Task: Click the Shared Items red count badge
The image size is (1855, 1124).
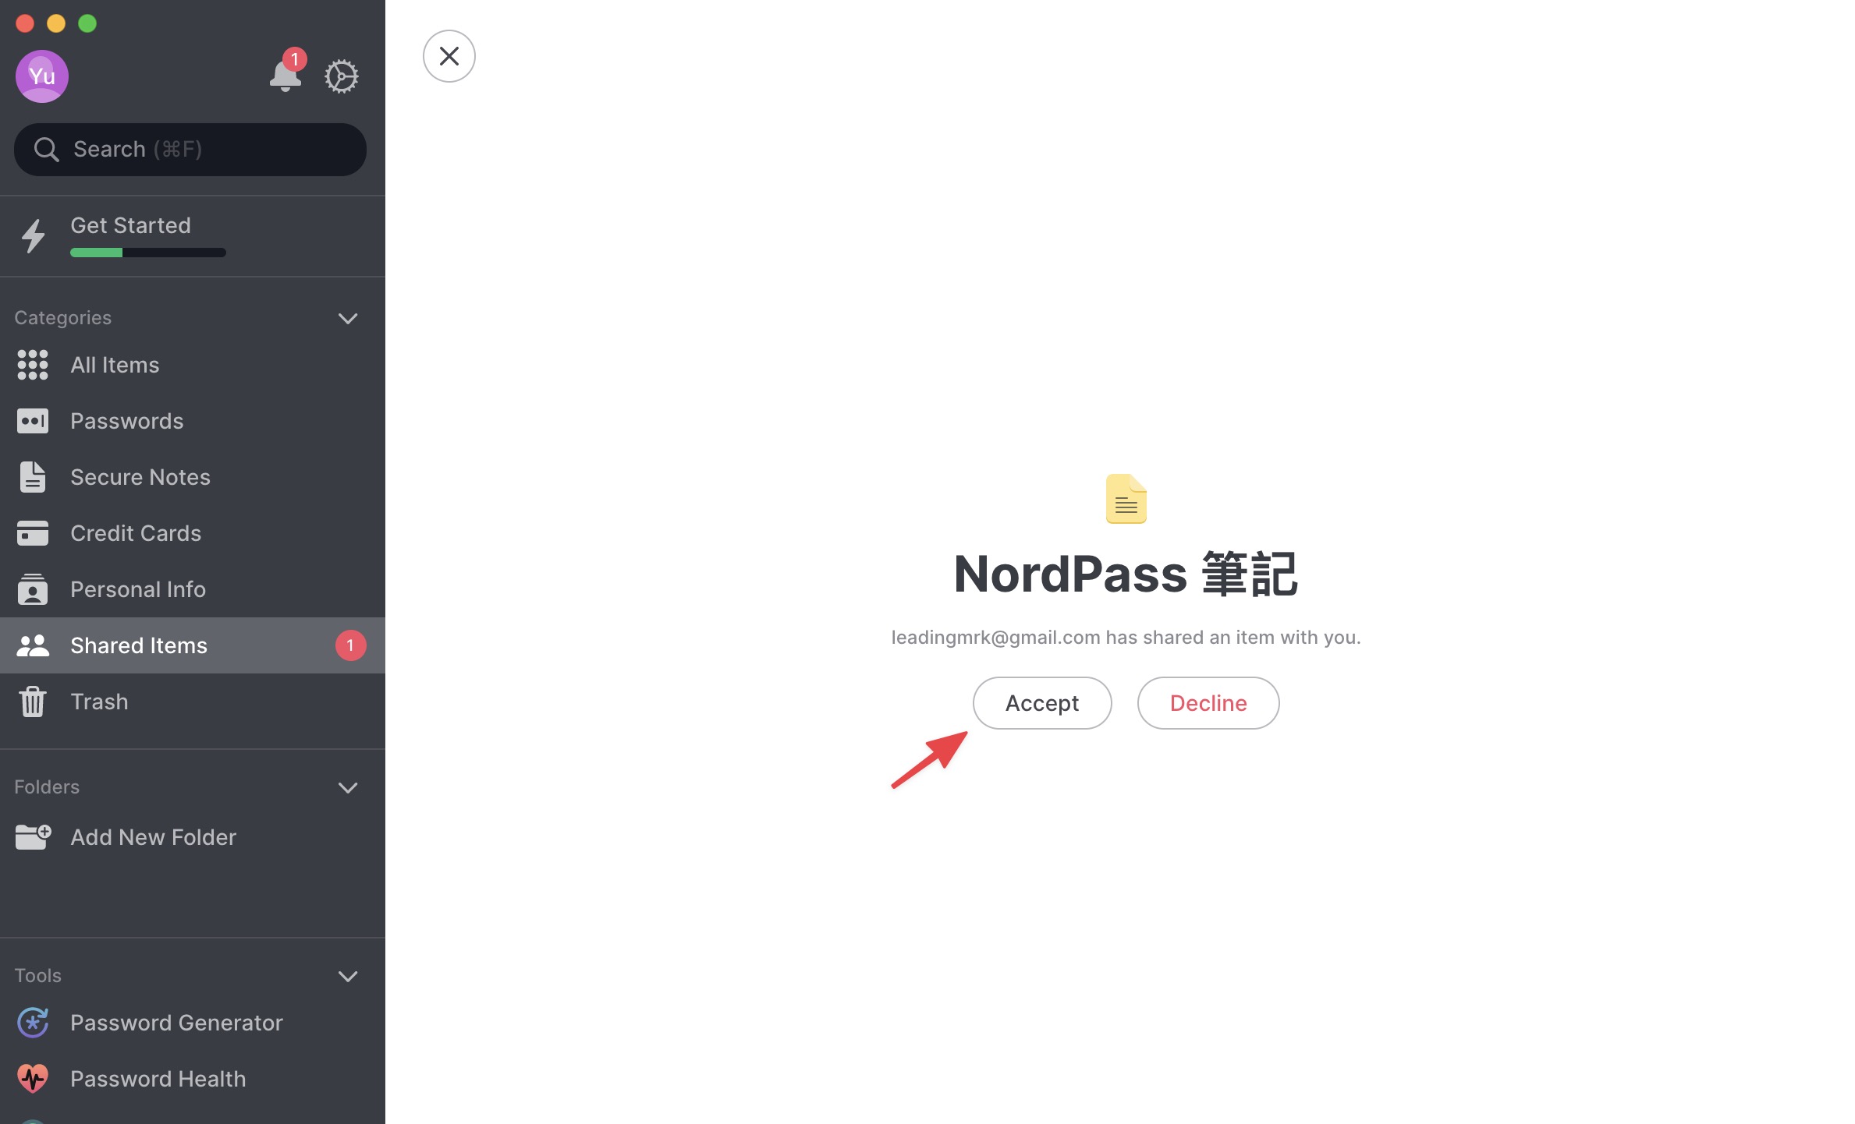Action: (351, 645)
